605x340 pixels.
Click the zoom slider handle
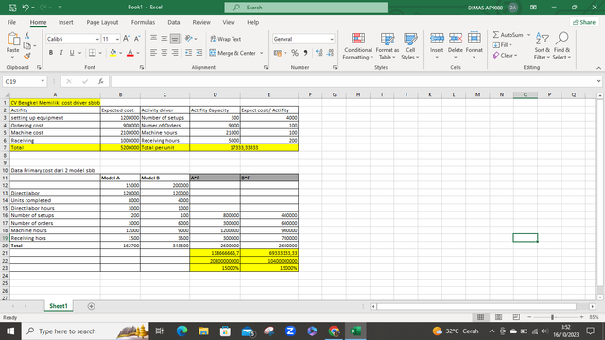(x=552, y=317)
